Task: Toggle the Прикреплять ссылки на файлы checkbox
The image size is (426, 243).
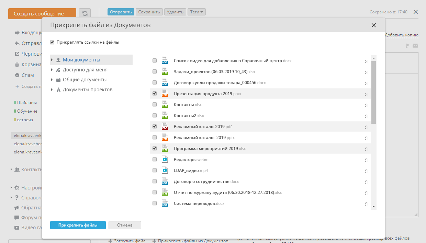Action: pos(52,43)
